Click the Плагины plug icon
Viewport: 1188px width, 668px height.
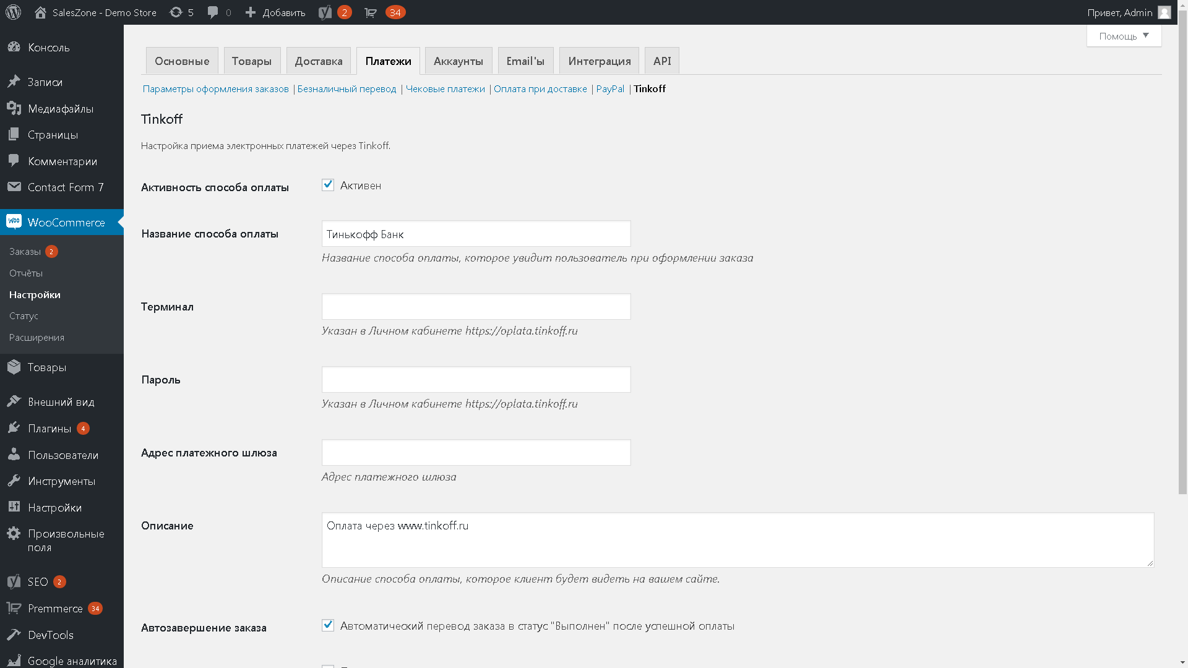[x=14, y=428]
